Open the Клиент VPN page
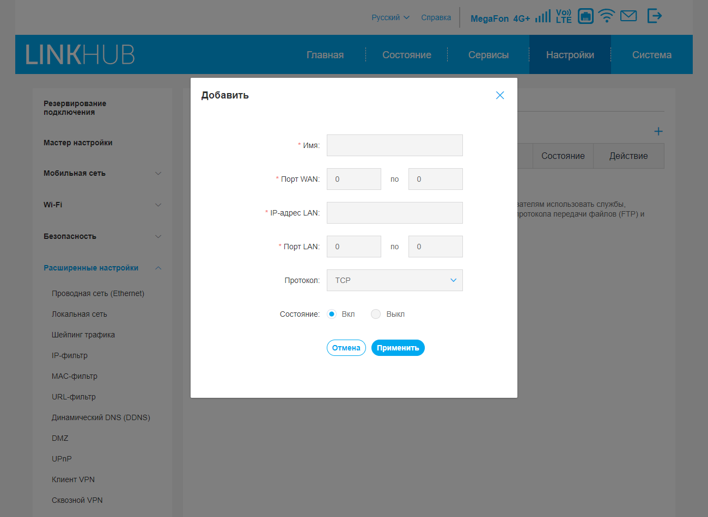The height and width of the screenshot is (517, 708). click(73, 479)
